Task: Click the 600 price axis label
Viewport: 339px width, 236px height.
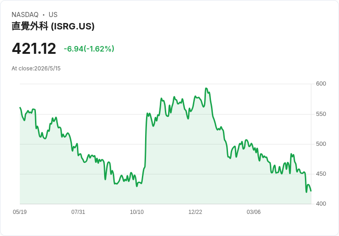Action: click(321, 84)
